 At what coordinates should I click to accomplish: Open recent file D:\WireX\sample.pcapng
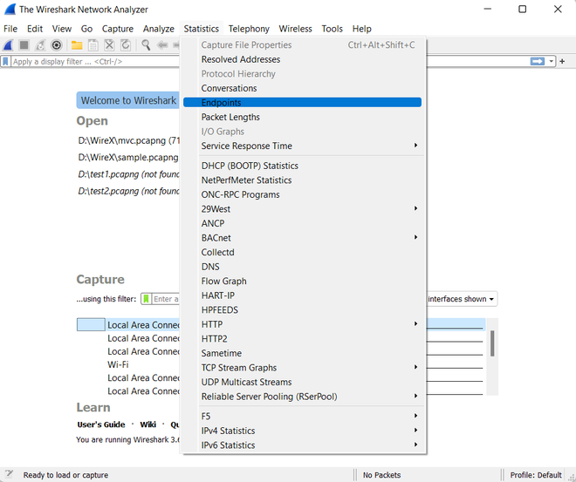128,158
